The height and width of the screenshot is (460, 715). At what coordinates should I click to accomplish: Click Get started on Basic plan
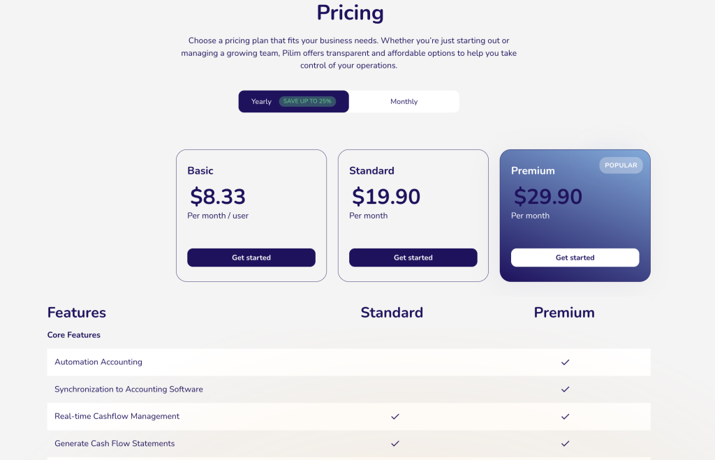[x=251, y=258]
